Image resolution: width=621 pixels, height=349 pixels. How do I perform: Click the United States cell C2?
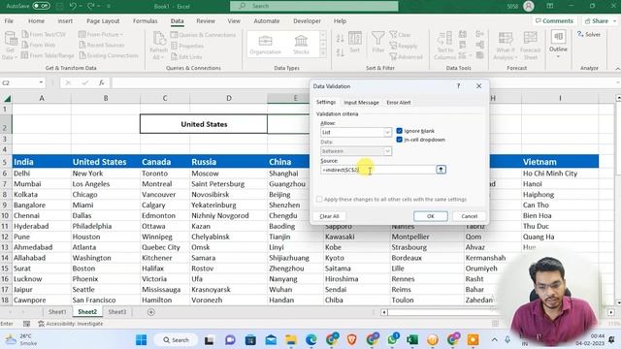(204, 124)
